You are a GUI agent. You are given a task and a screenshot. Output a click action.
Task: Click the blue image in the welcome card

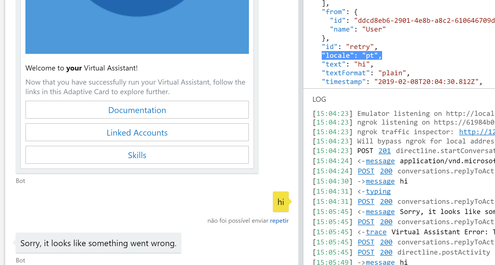tap(137, 27)
